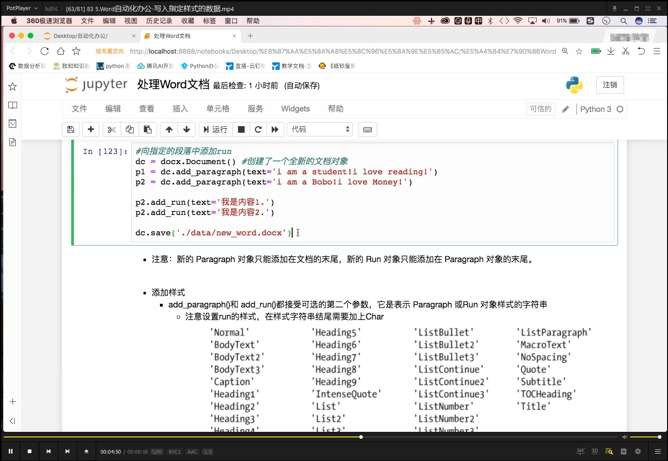This screenshot has width=668, height=461.
Task: Toggle 360° video mode in PotPlayer
Action: pyautogui.click(x=580, y=451)
